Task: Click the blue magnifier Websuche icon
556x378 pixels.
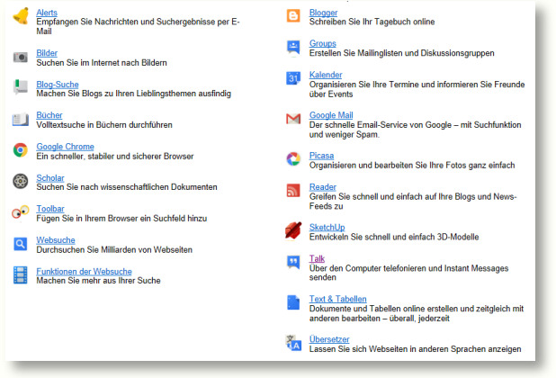Action: pos(20,244)
